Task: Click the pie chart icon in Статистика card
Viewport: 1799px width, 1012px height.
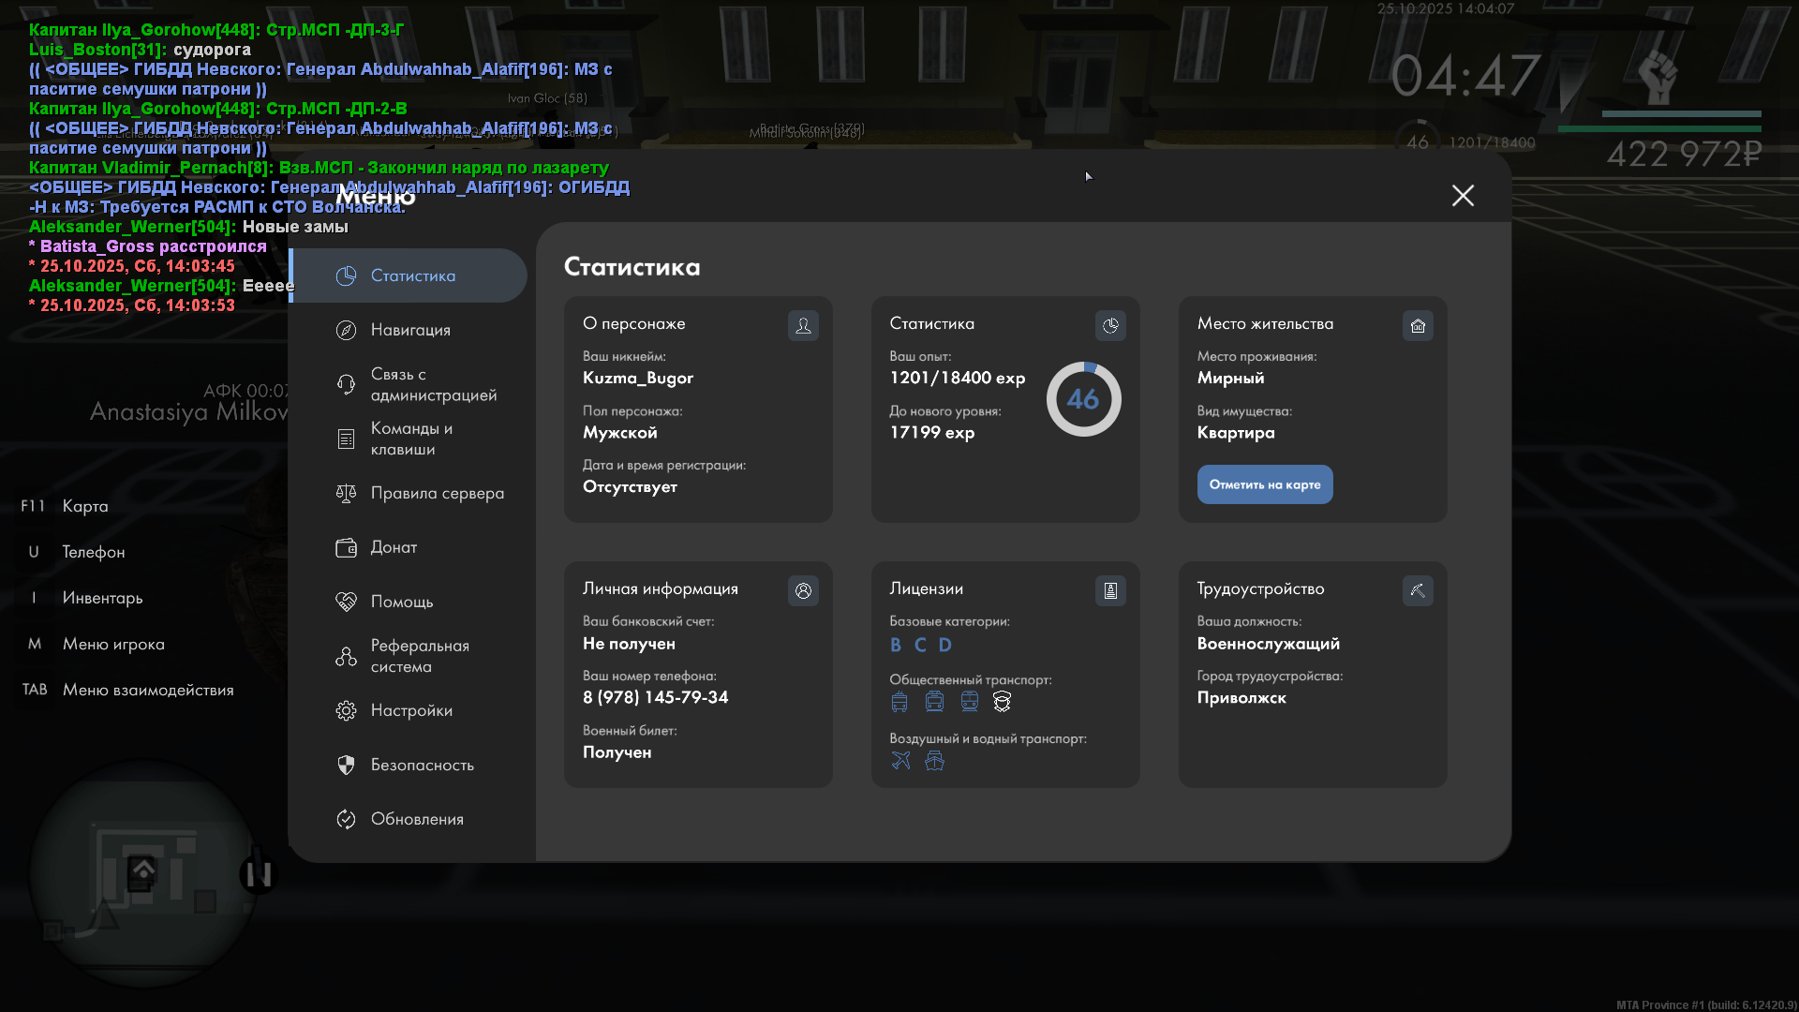Action: coord(1110,325)
